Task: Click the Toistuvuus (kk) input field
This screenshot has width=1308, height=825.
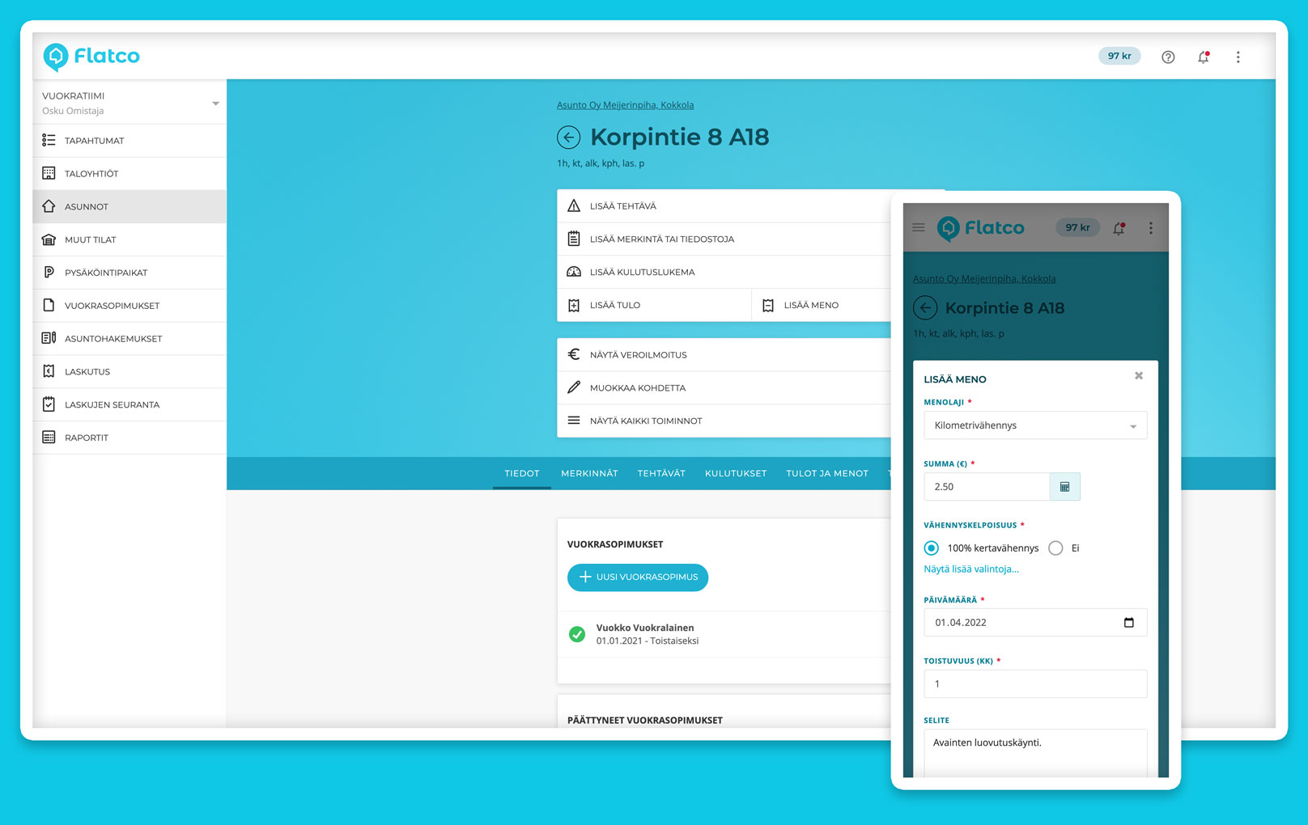Action: point(1034,683)
